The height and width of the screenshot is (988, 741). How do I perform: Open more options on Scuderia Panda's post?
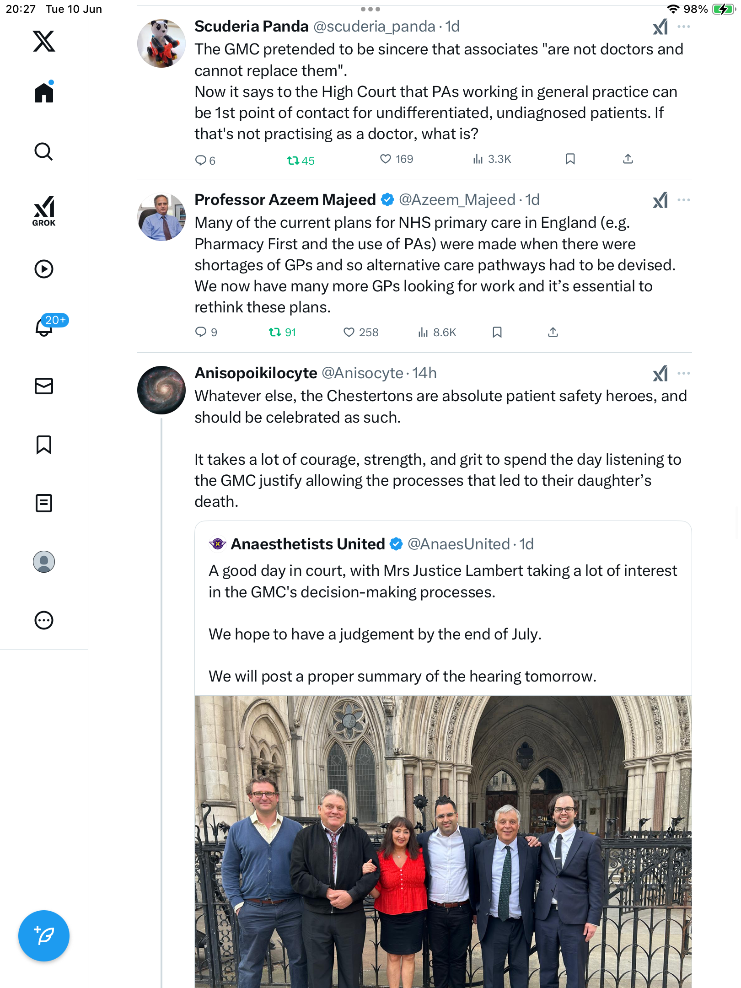tap(684, 27)
